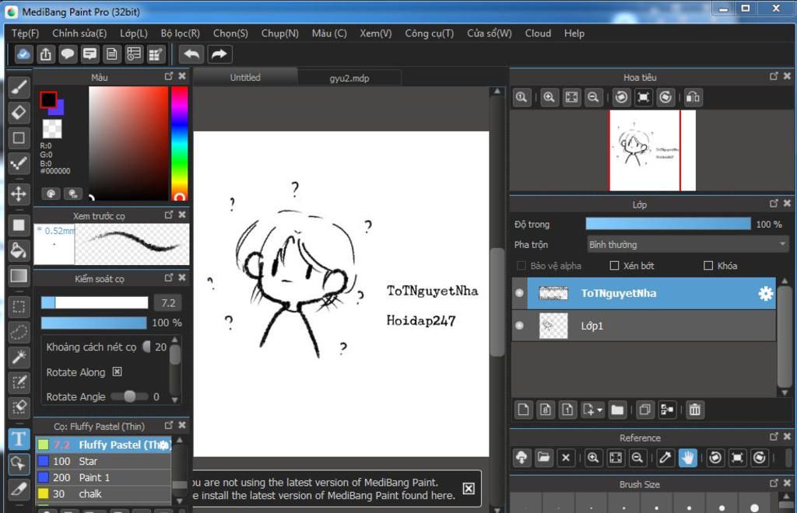
Task: Select the Text tool
Action: 19,439
